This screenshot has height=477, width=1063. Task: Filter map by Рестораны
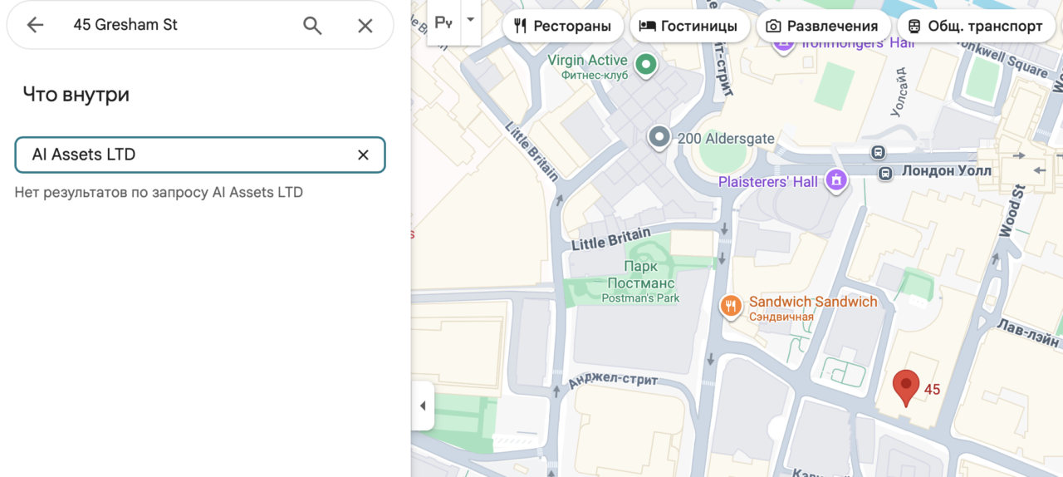[561, 26]
